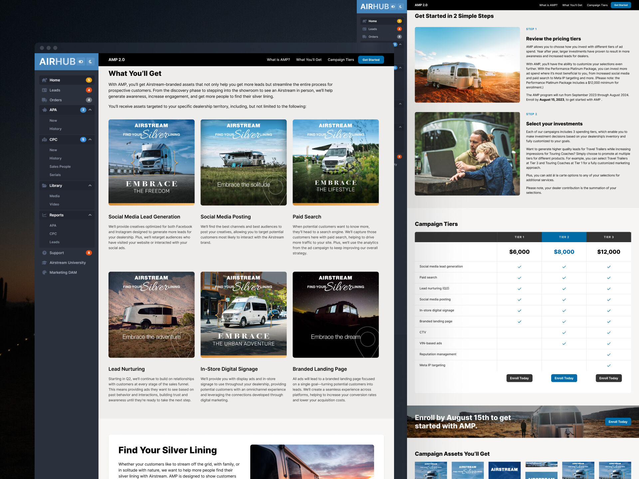Viewport: 639px width, 479px height.
Task: Go to What You'll Get in front nav
Action: [x=309, y=60]
